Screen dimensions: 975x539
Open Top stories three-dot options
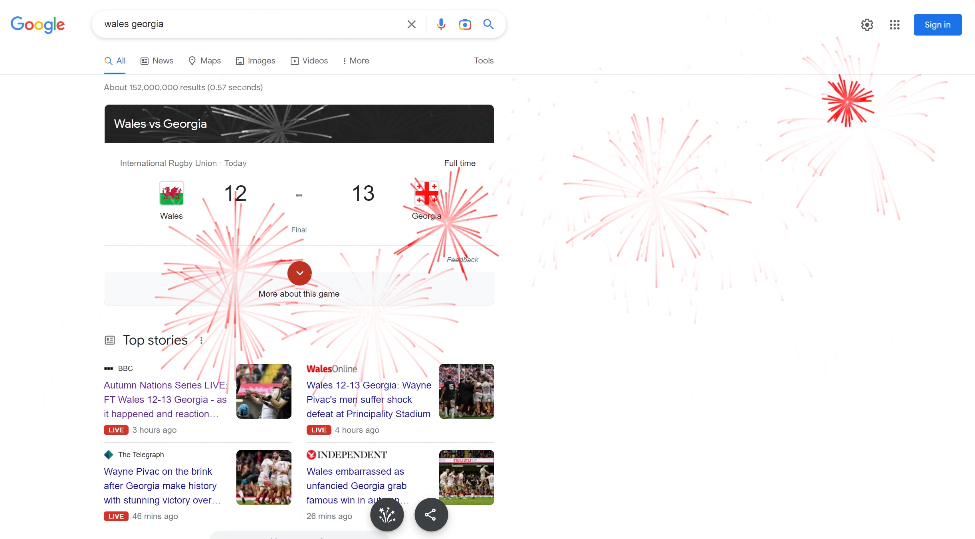[x=201, y=340]
